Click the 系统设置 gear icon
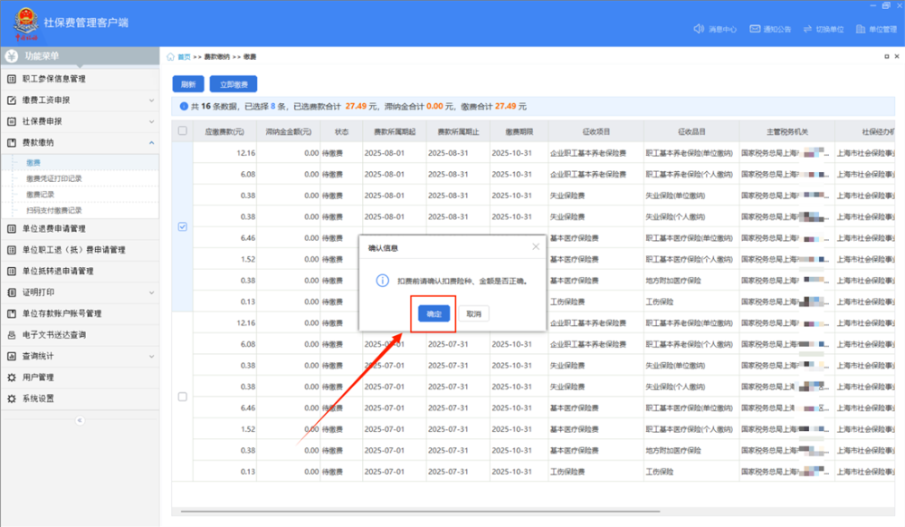This screenshot has height=527, width=905. click(x=12, y=398)
